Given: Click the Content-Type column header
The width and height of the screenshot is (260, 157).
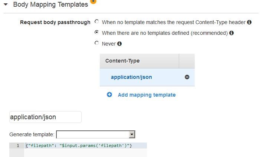Looking at the screenshot, I should (x=139, y=61).
